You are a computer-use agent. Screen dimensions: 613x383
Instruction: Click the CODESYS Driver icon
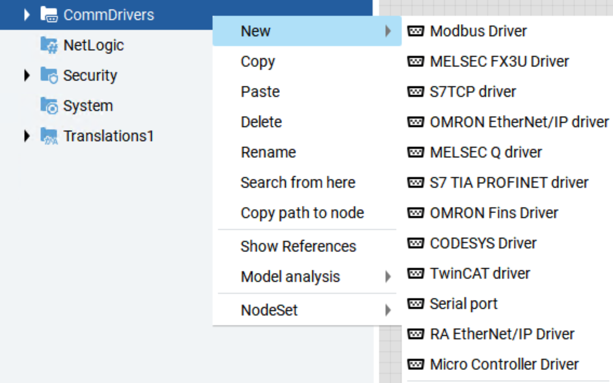coord(416,243)
